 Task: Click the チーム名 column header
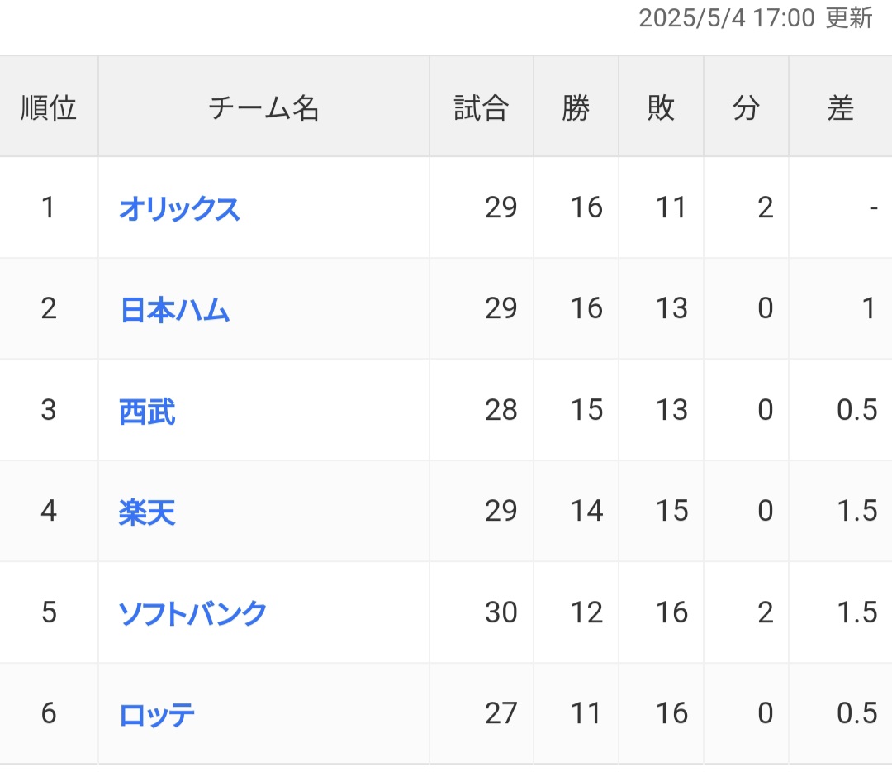(263, 107)
